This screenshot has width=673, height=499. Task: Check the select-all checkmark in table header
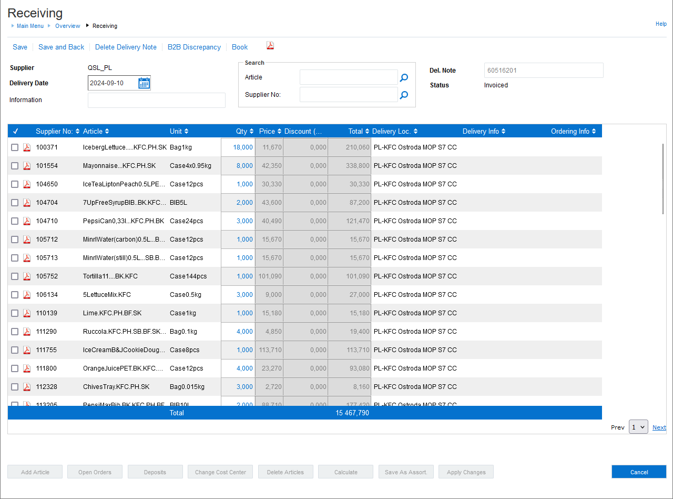click(15, 132)
